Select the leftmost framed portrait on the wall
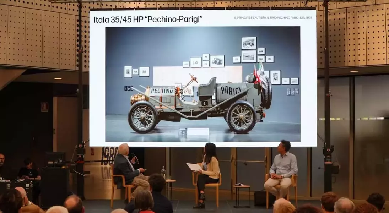This screenshot has height=213, width=389. 128,72
